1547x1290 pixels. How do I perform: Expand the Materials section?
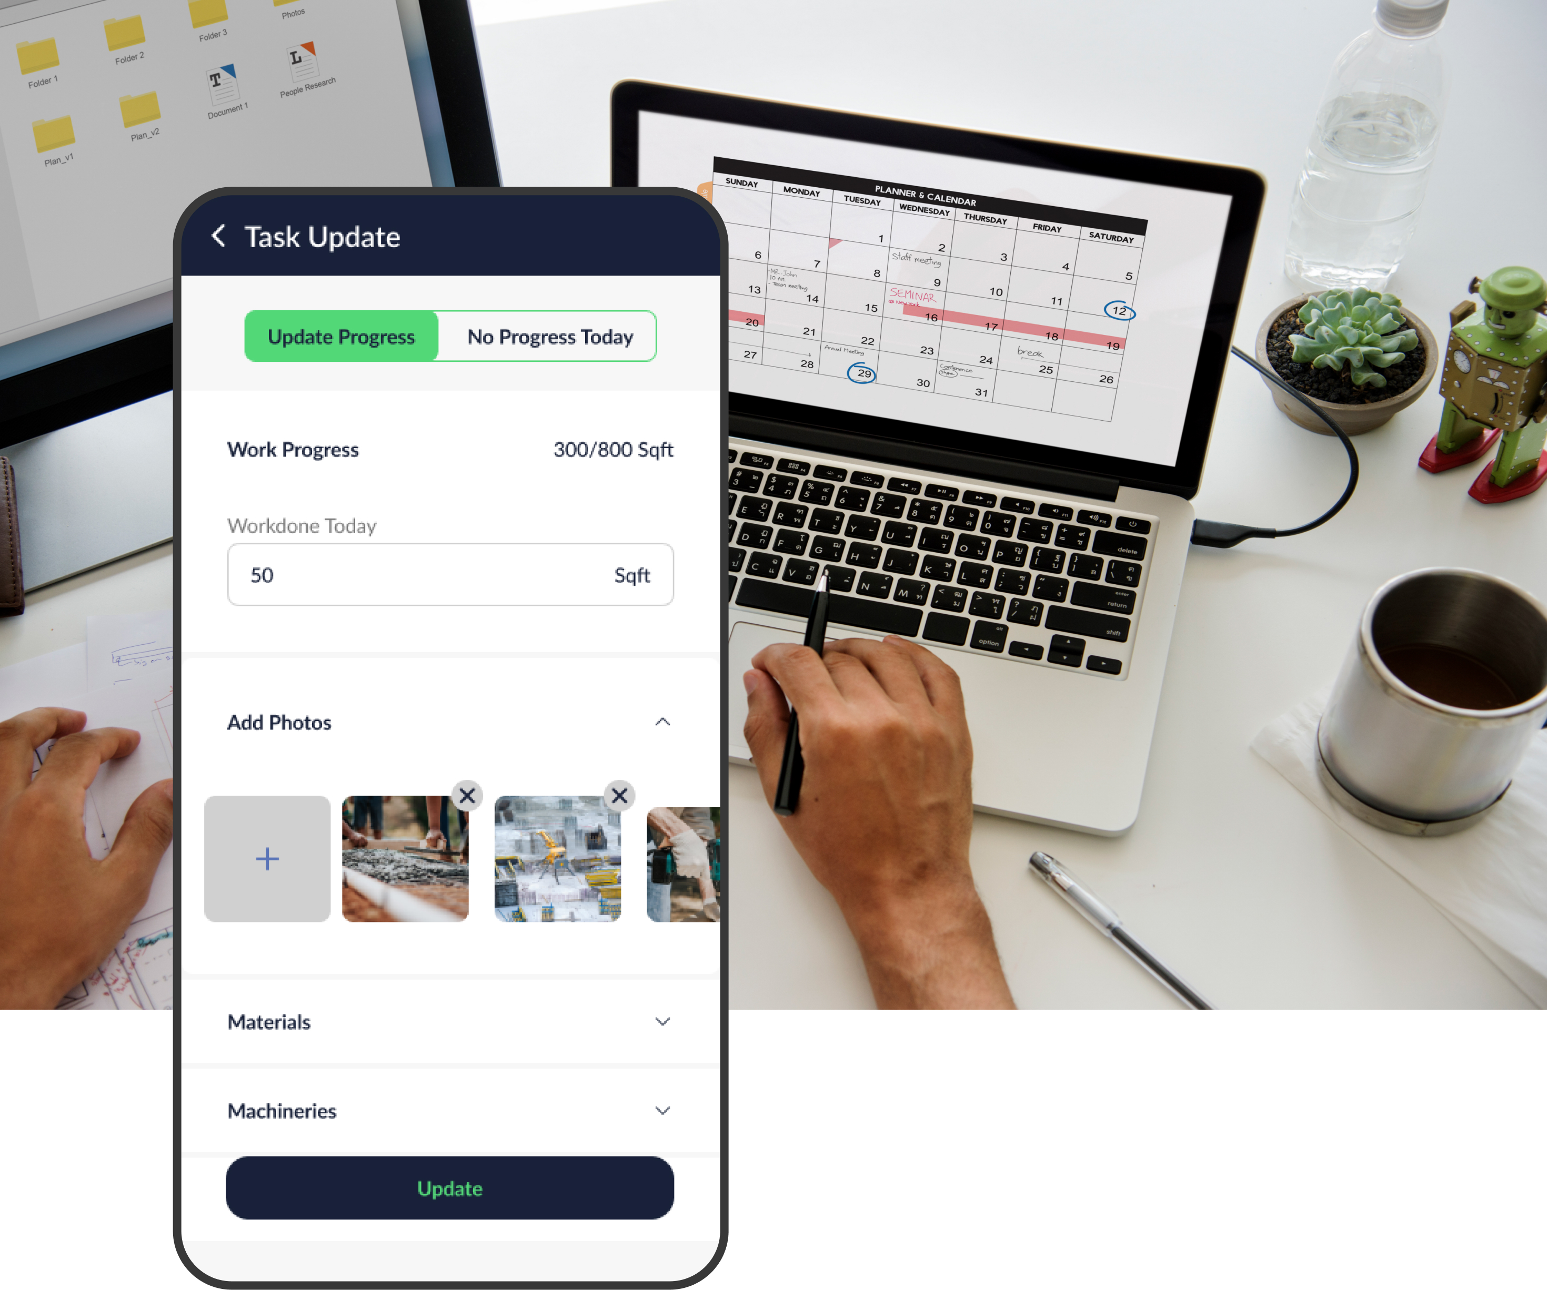pos(450,1022)
